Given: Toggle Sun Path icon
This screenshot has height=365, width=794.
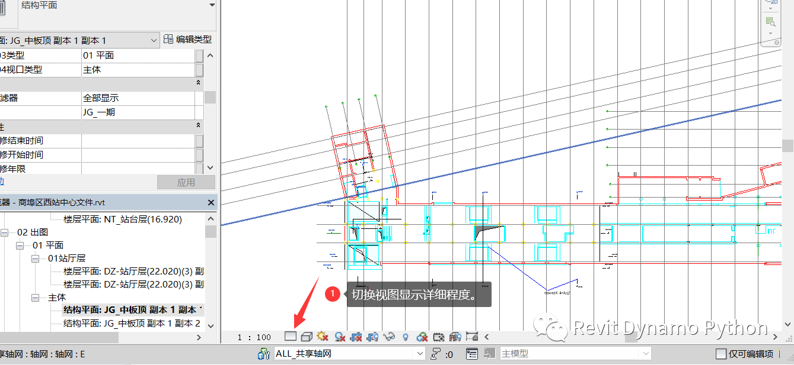Looking at the screenshot, I should click(323, 336).
